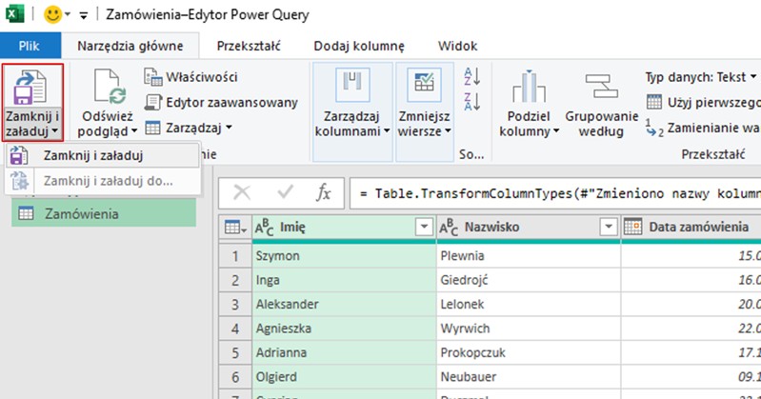Click the cell Aleksander
This screenshot has height=399, width=761.
point(344,304)
